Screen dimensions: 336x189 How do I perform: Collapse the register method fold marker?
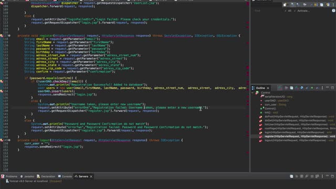point(9,36)
